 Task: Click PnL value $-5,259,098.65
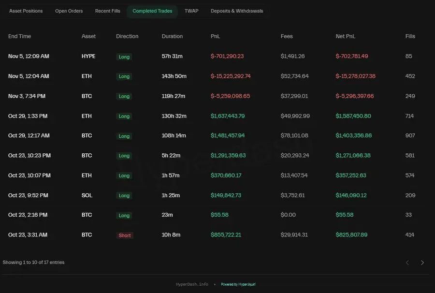pos(230,96)
